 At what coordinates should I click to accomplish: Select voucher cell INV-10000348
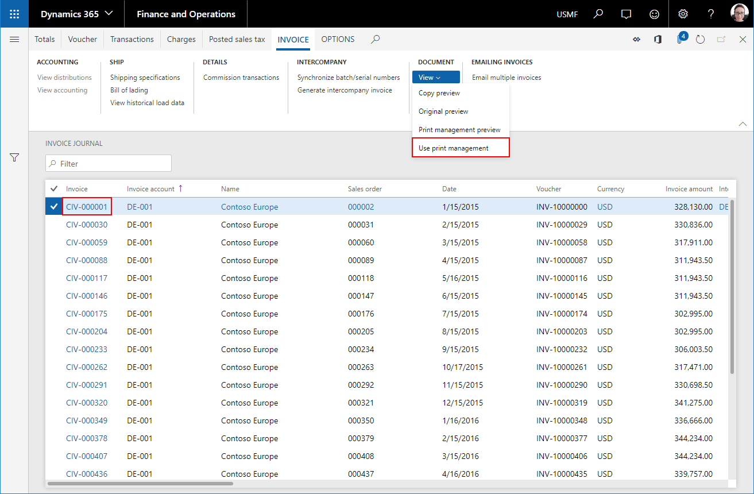[x=562, y=420]
